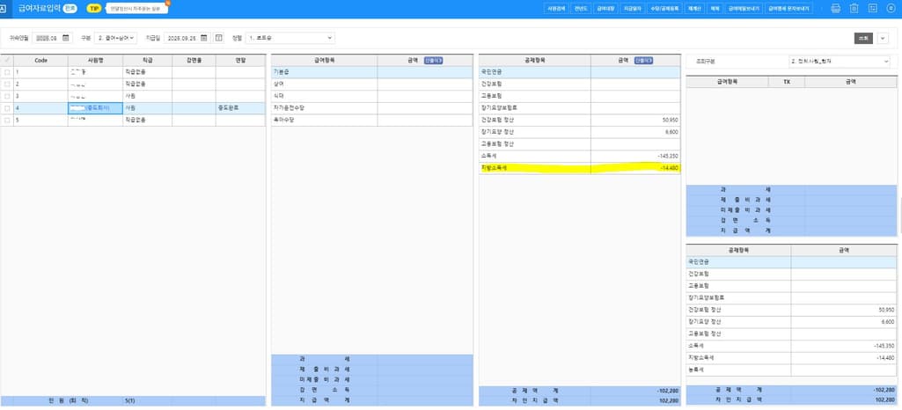Image resolution: width=902 pixels, height=410 pixels.
Task: Expand the 조회구분 dropdown on right panel
Action: [x=840, y=62]
